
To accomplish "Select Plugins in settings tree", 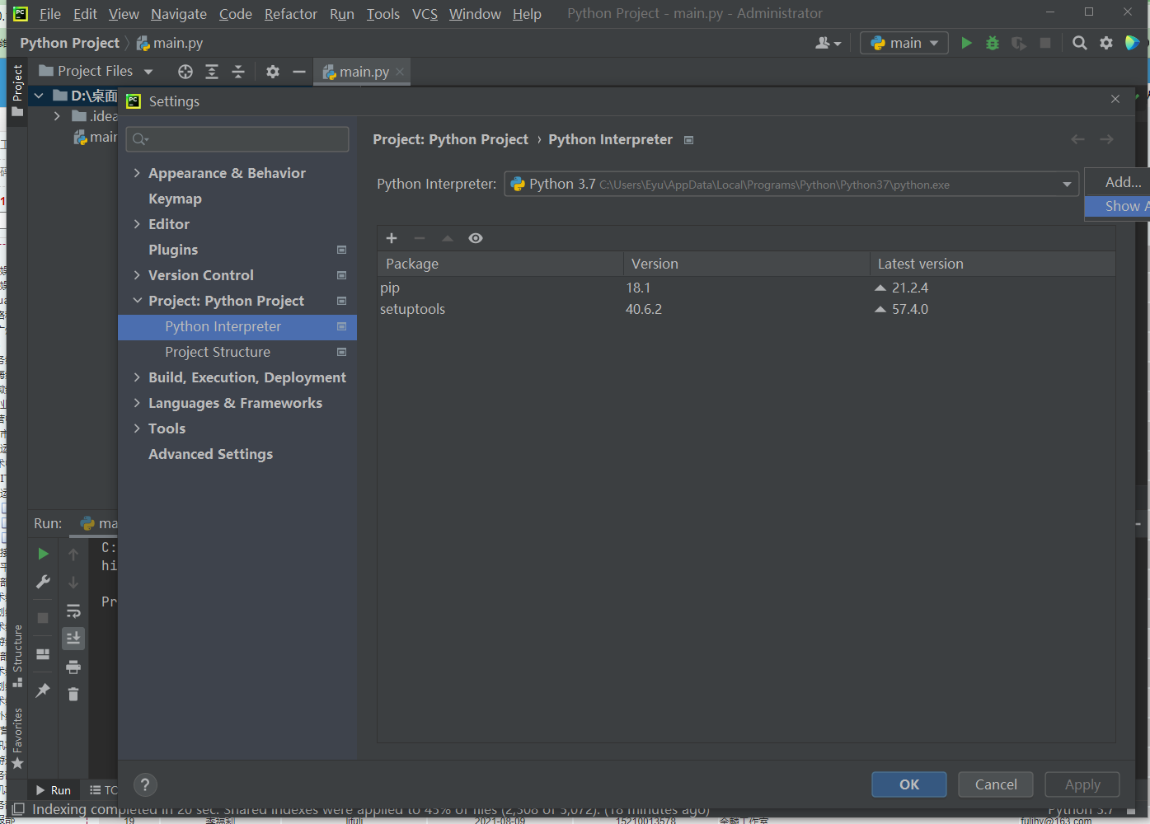I will 173,250.
